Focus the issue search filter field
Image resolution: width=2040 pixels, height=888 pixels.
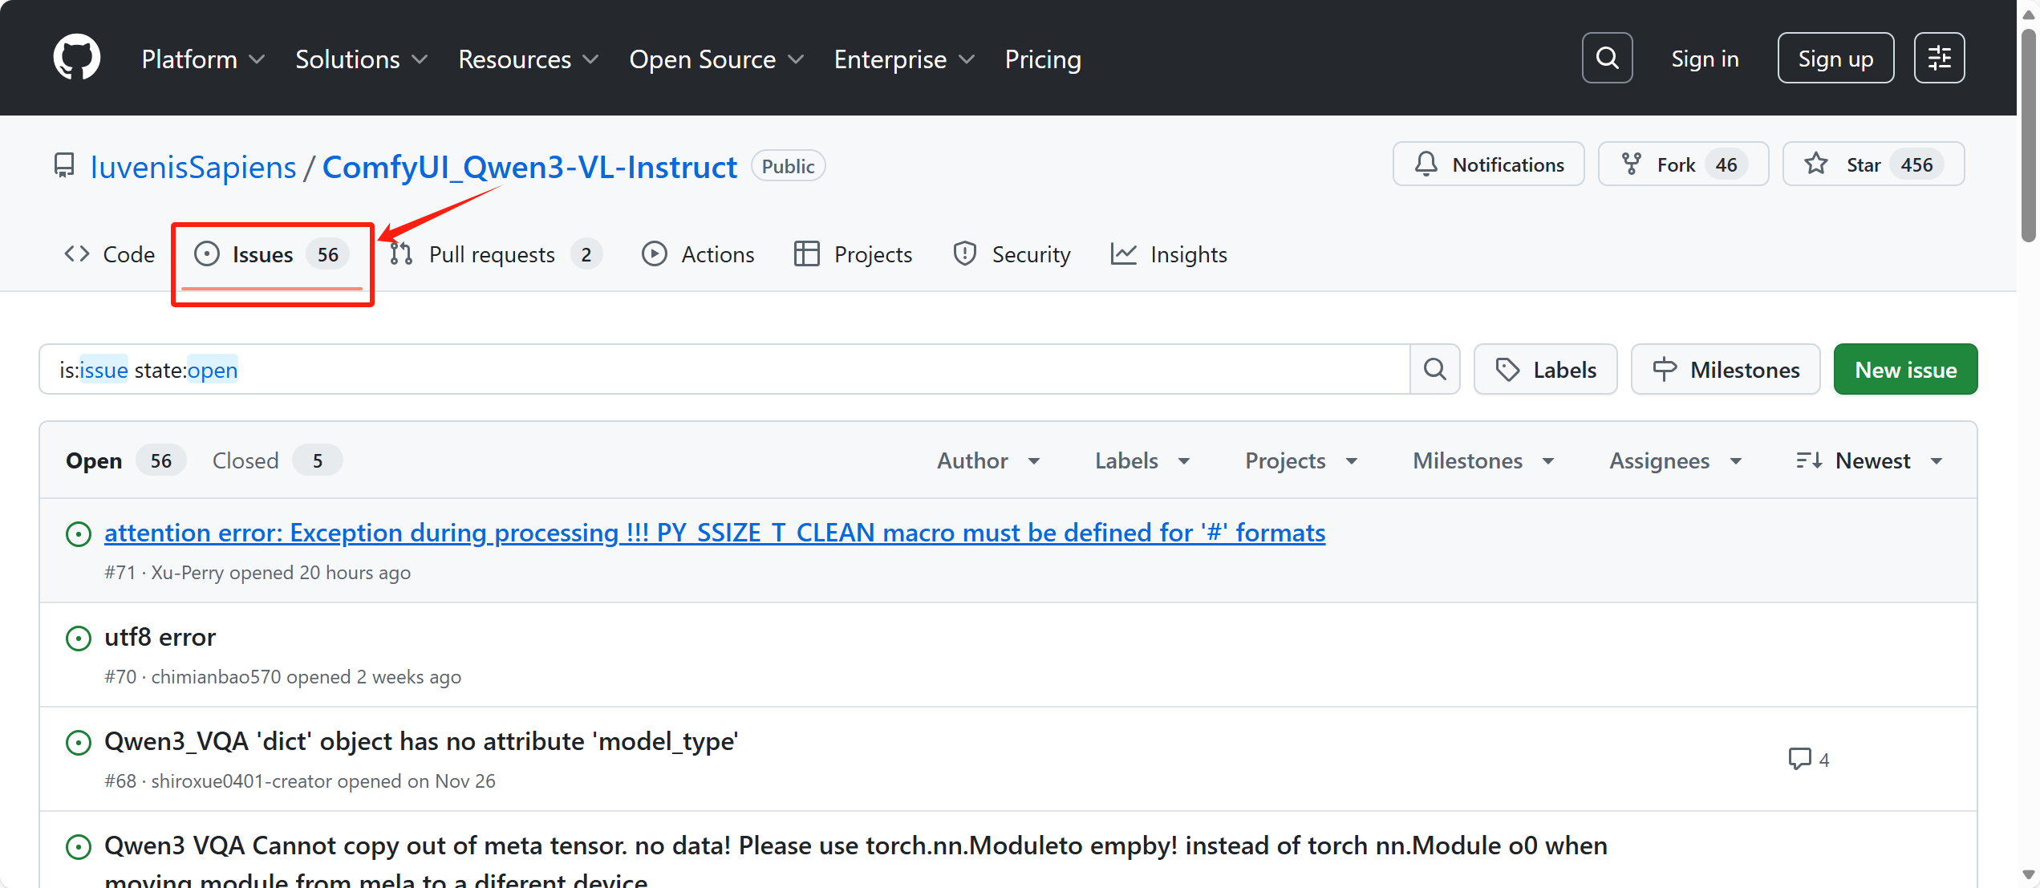[722, 369]
